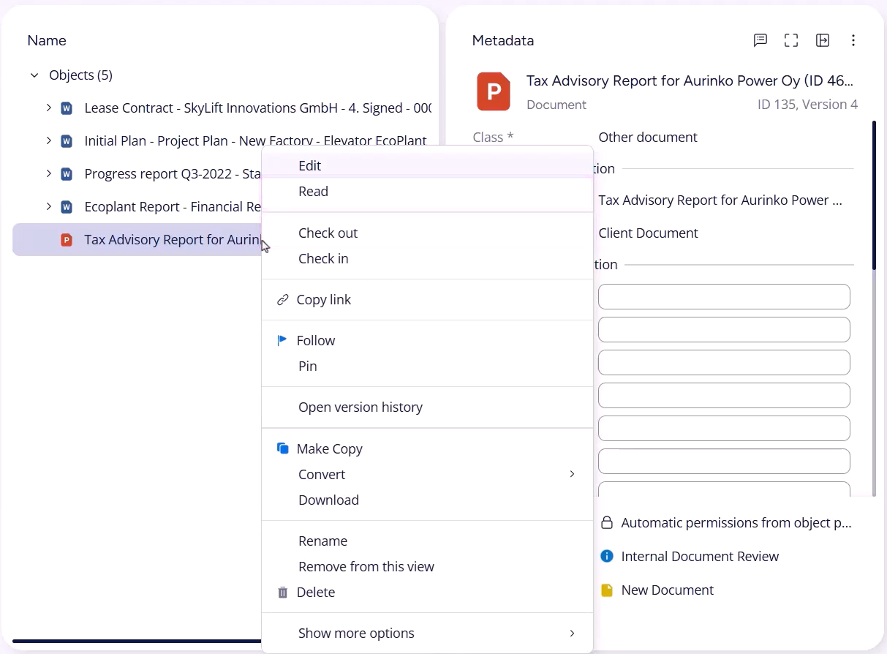Image resolution: width=887 pixels, height=654 pixels.
Task: Expand the Lease Contract tree item
Action: coord(48,108)
